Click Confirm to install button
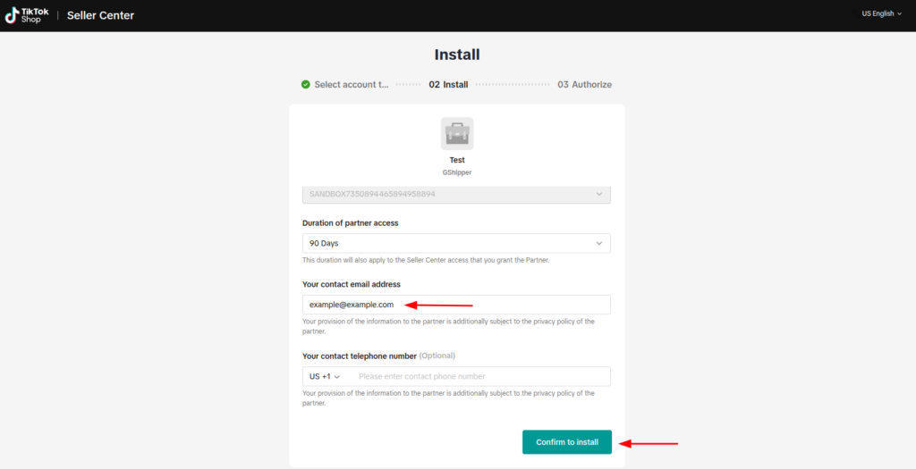Viewport: 916px width, 469px height. pyautogui.click(x=567, y=442)
